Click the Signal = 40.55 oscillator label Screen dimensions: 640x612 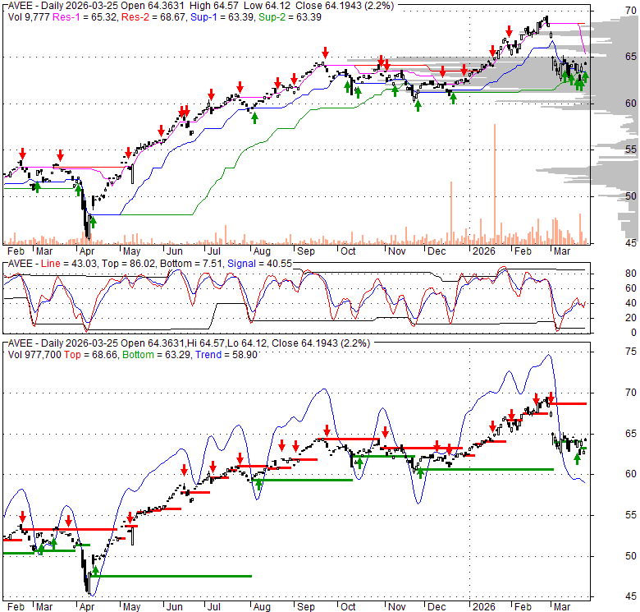point(259,264)
